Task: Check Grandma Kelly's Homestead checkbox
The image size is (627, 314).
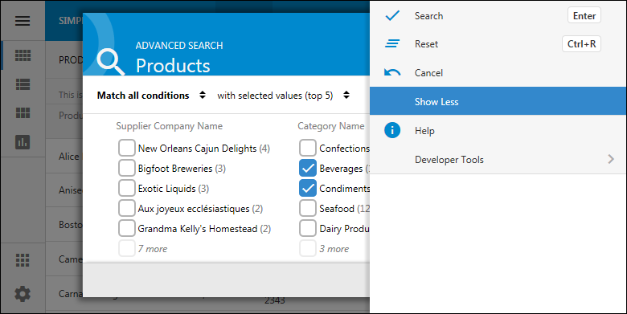Action: tap(127, 228)
